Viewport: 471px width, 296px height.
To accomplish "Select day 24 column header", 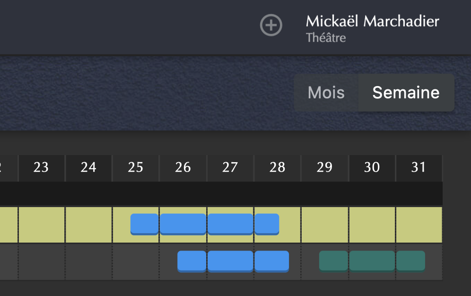I will coord(88,167).
